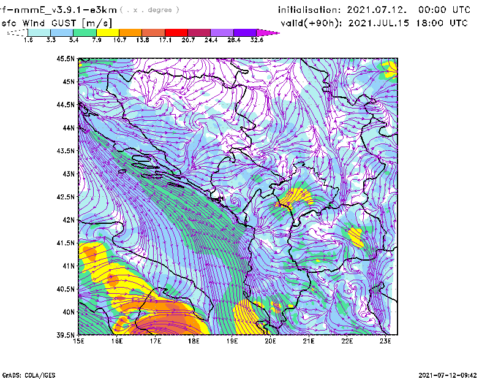Image resolution: width=490 pixels, height=379 pixels.
Task: Click the 42.5N latitude label
Action: pos(66,197)
